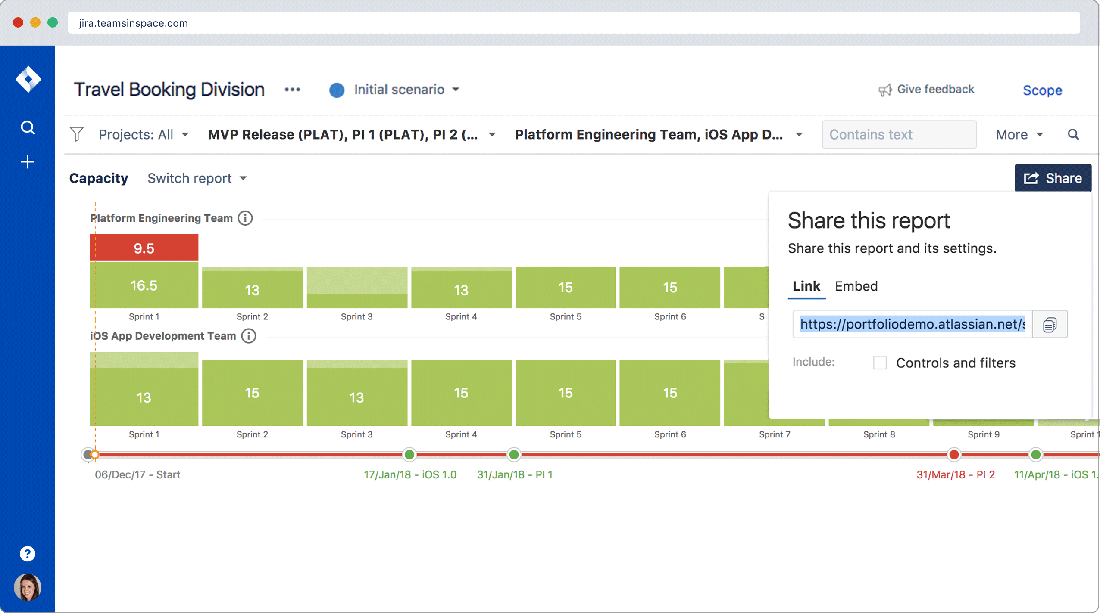View iOS App Development Team info icon
1100x614 pixels.
pyautogui.click(x=248, y=335)
